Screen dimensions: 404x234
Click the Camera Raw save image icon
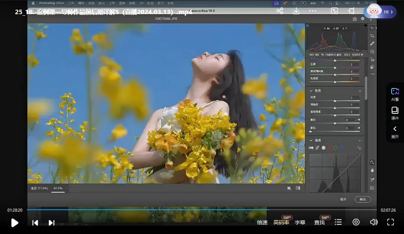click(355, 19)
